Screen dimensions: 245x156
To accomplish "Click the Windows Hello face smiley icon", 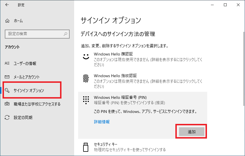I will [x=86, y=57].
